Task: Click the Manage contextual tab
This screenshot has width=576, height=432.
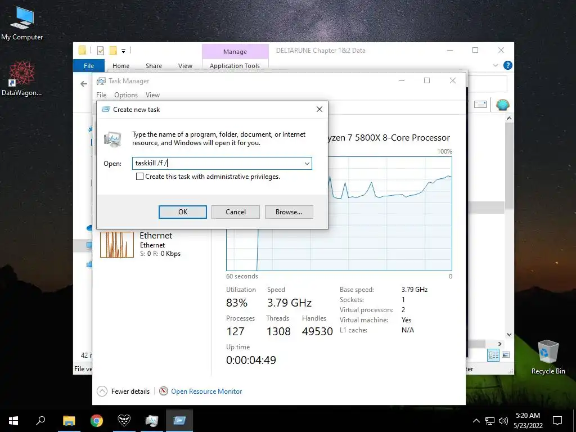Action: [x=235, y=52]
